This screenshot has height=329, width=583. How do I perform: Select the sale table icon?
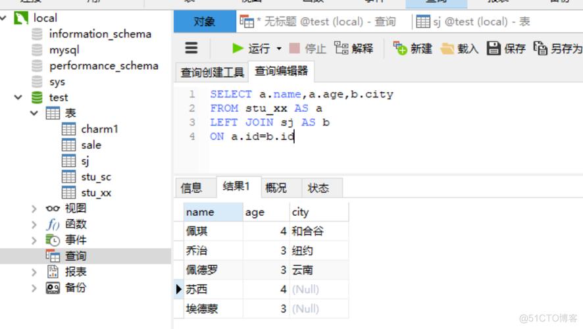pos(68,145)
